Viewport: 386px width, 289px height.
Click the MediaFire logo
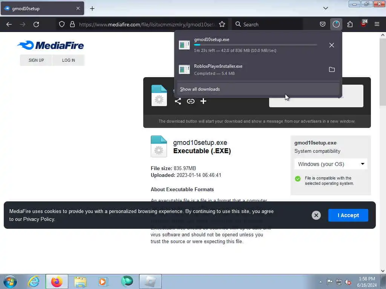click(x=51, y=45)
